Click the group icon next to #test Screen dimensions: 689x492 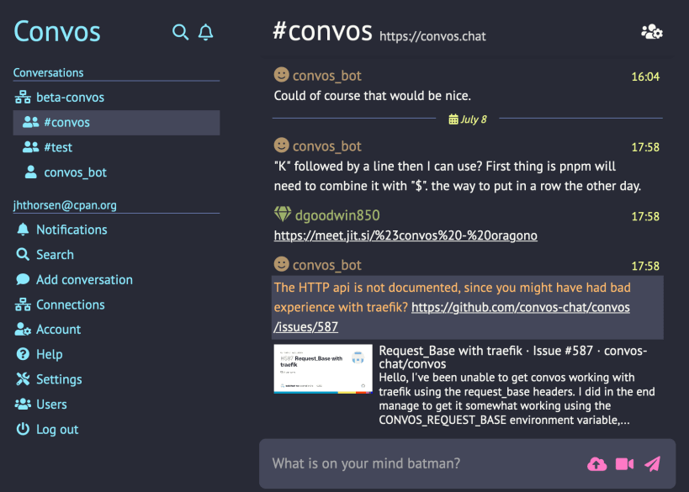tap(31, 147)
